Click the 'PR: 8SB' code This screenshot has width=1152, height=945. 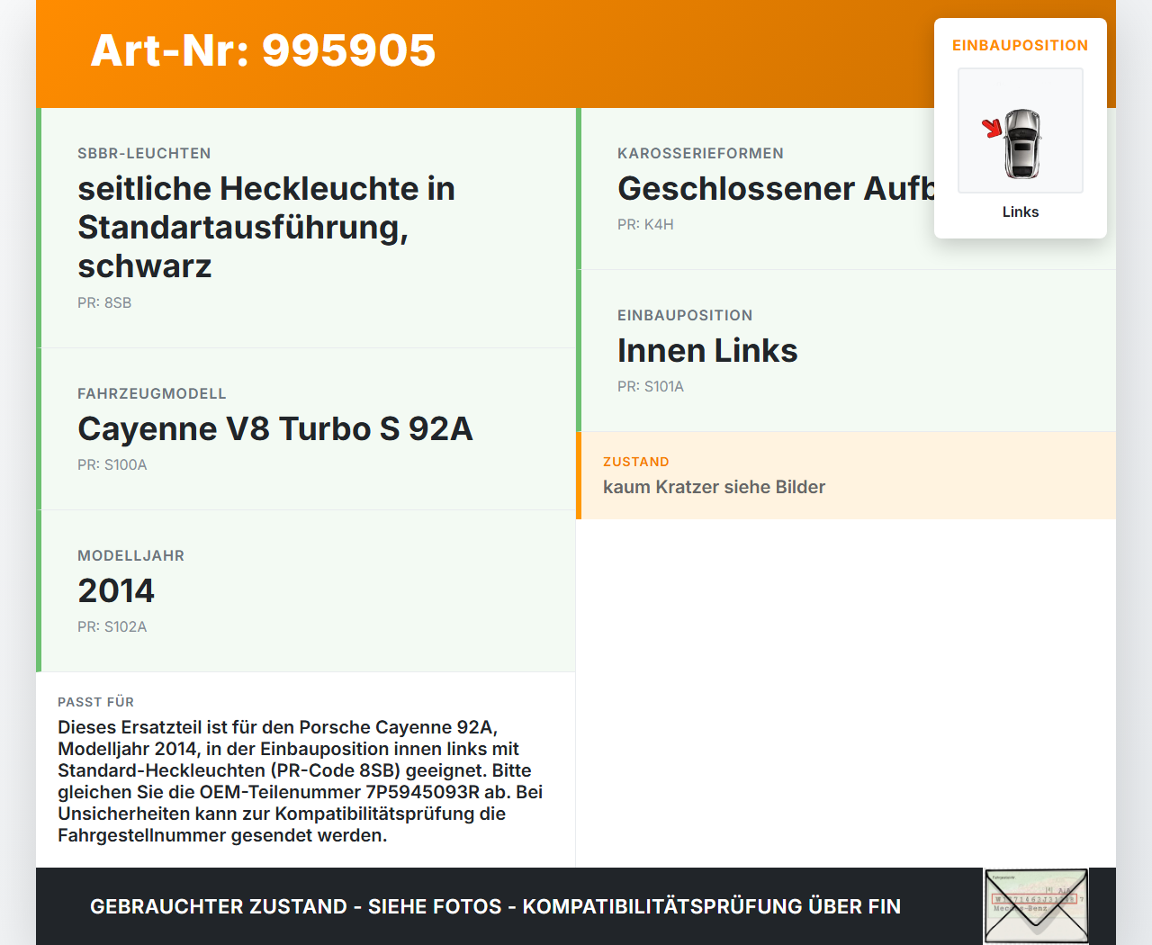pos(104,302)
